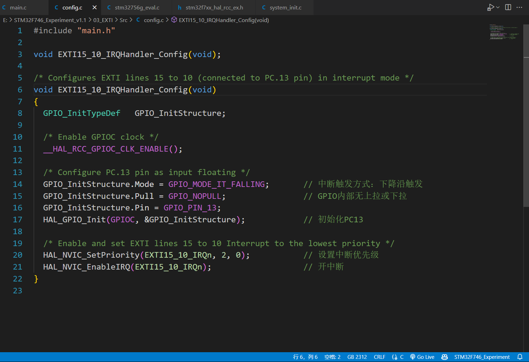529x362 pixels.
Task: Open the stm32756g_eval.c tab
Action: 137,7
